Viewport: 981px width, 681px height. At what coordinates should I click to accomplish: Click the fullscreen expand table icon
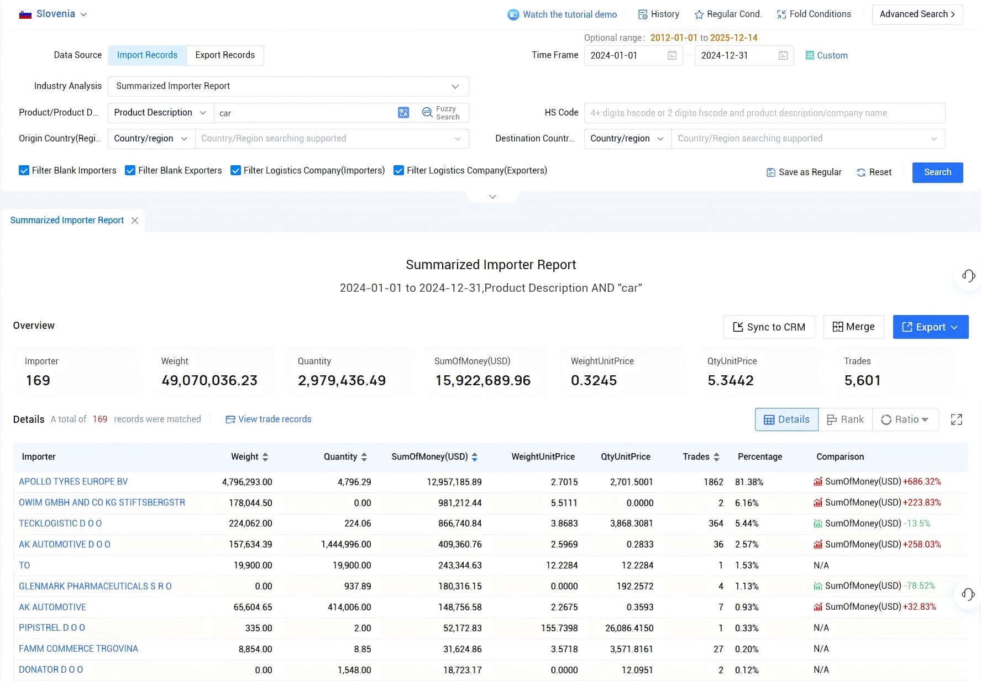point(957,420)
